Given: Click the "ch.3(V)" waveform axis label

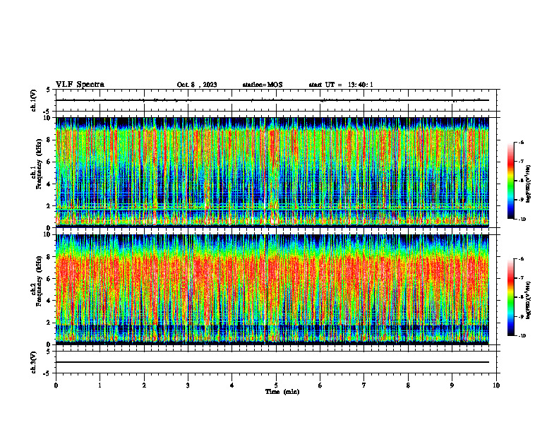Looking at the screenshot, I should pos(33,362).
